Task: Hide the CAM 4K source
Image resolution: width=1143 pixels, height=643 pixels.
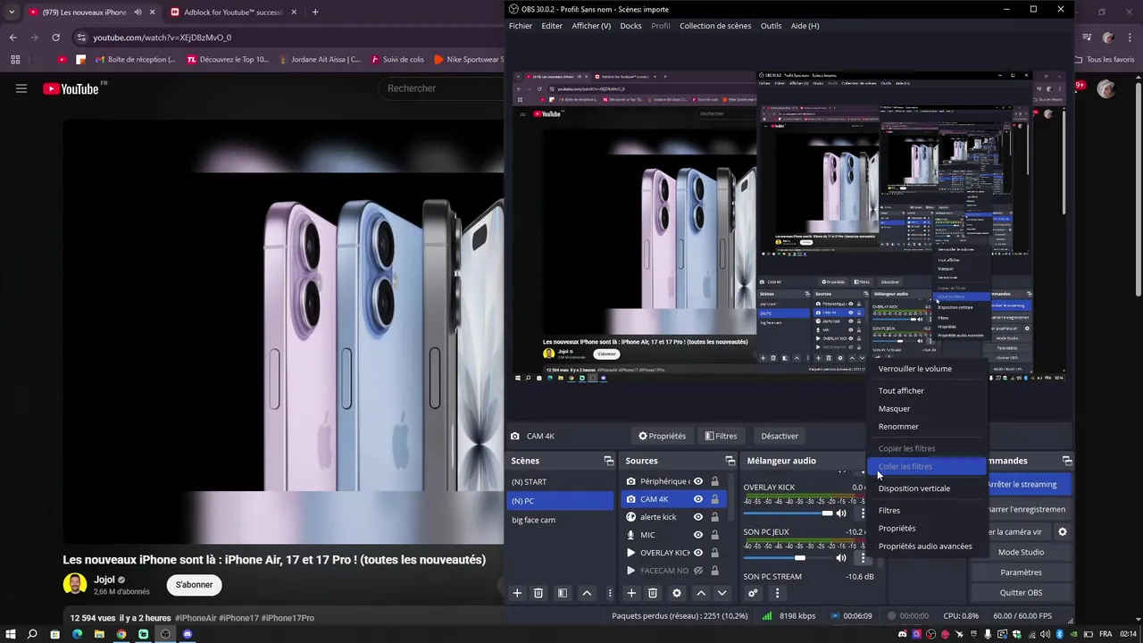Action: pyautogui.click(x=698, y=499)
